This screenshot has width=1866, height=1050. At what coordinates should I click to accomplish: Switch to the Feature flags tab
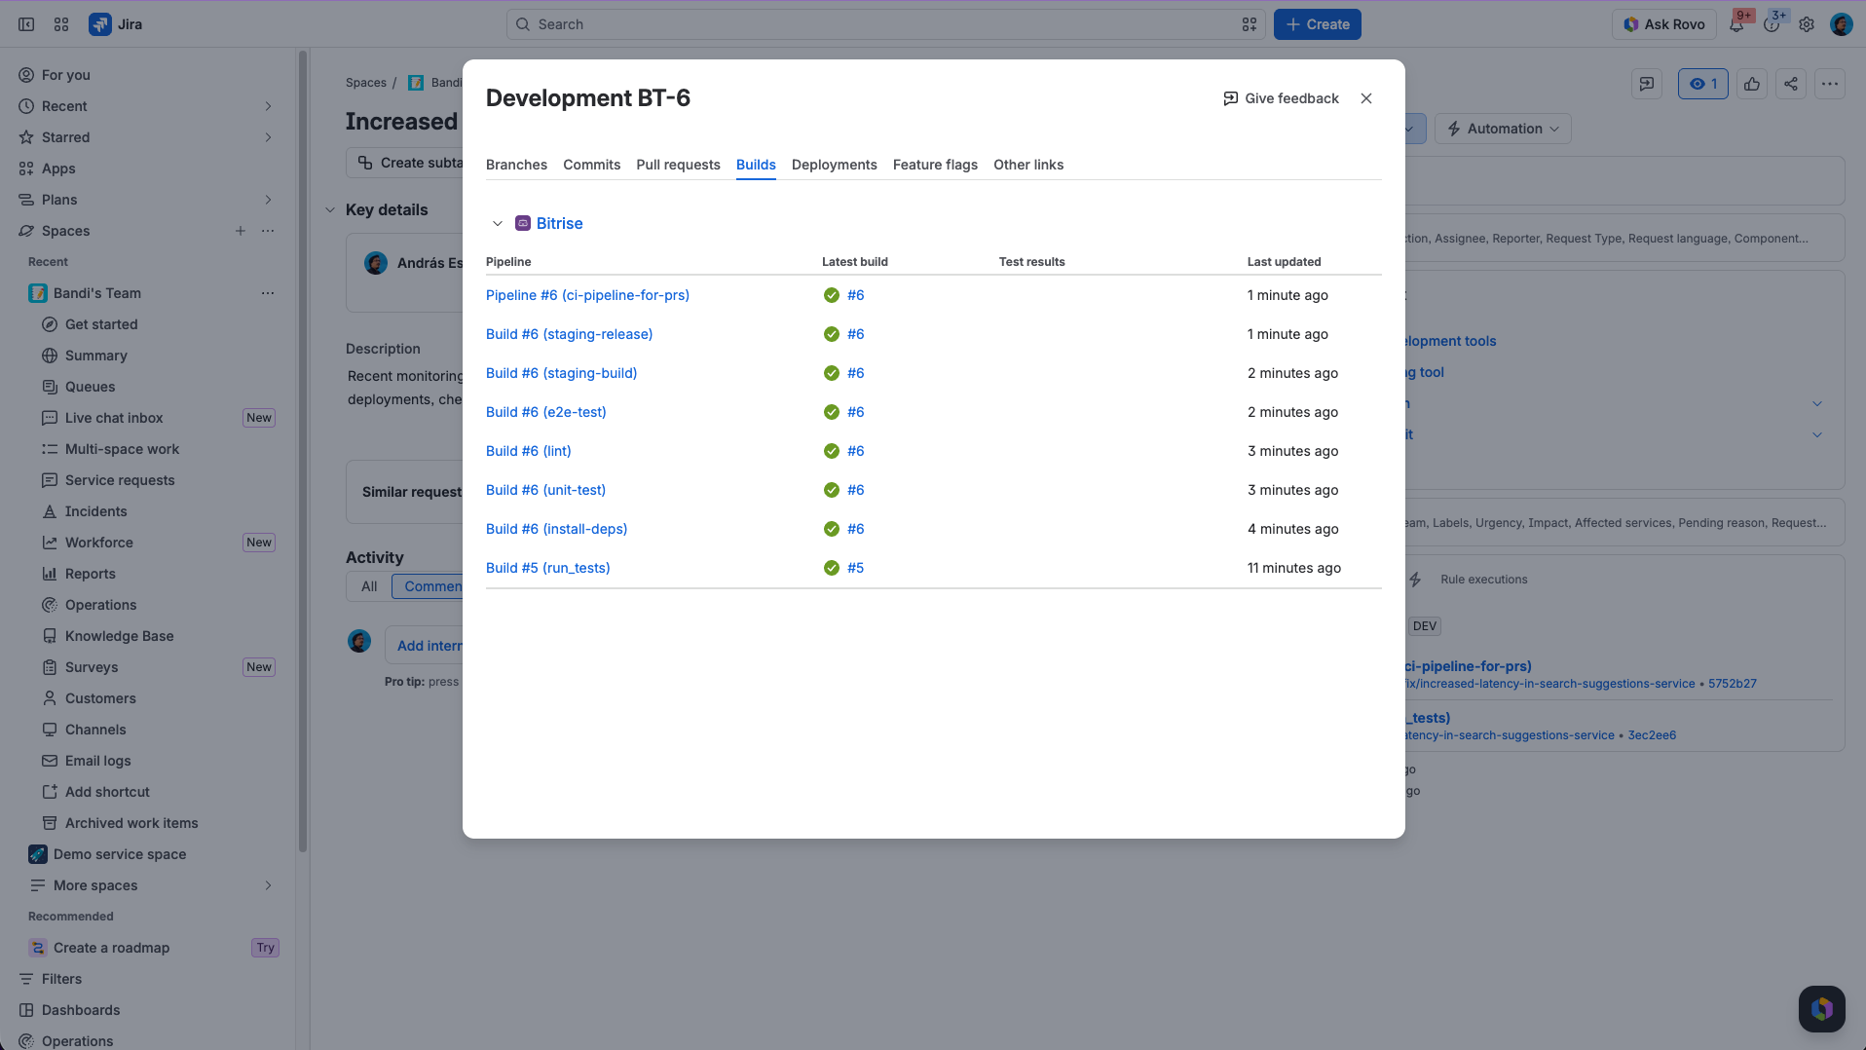935,165
